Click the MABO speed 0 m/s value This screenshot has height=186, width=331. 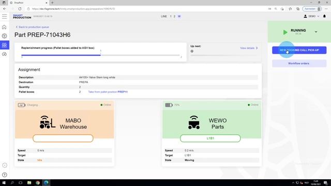pos(40,150)
